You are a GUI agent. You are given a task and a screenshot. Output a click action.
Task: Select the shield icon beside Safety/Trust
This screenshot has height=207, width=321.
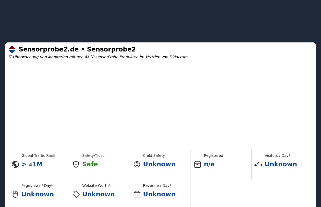click(x=76, y=164)
